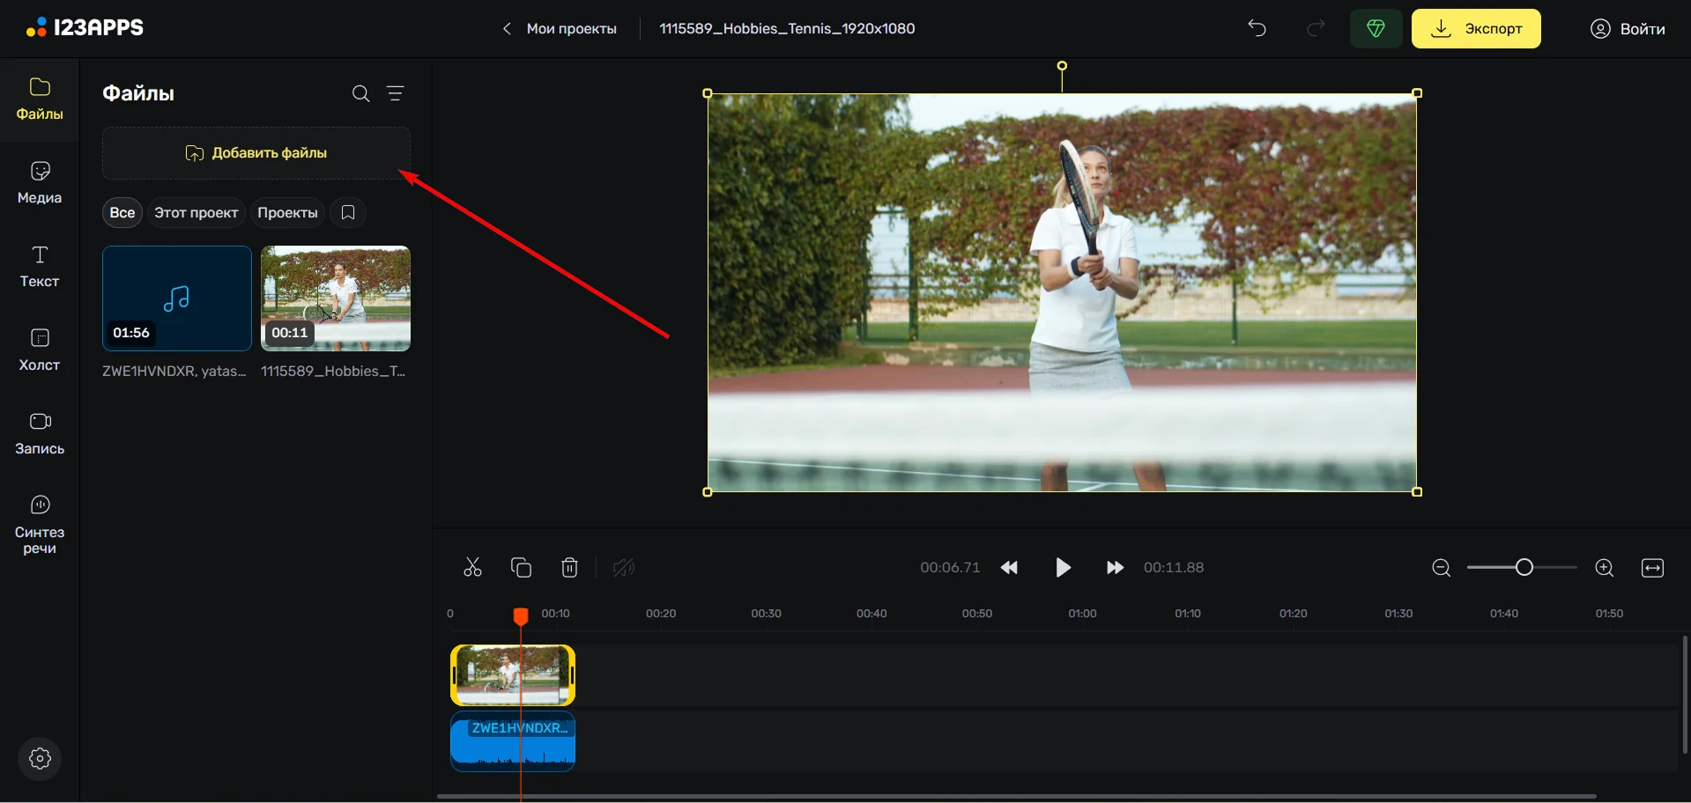Select the 'Этот проект' filter
This screenshot has width=1691, height=803.
[196, 213]
